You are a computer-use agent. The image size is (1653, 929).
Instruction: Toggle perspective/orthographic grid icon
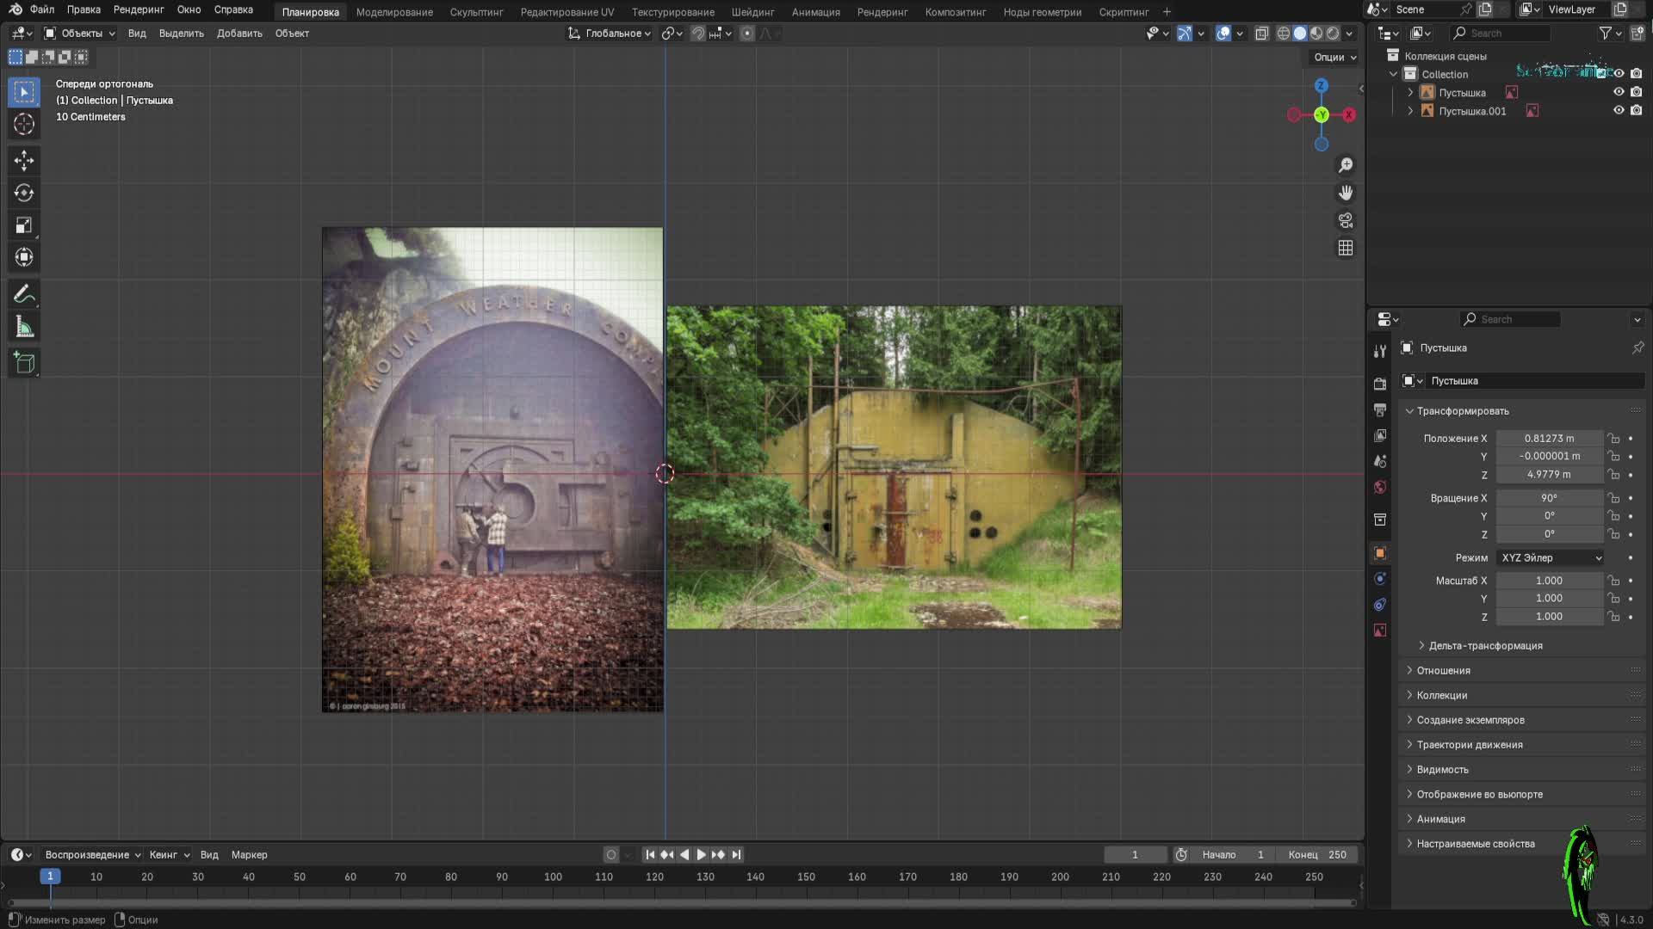(1346, 248)
